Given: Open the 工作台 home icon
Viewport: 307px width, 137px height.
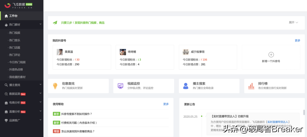Looking at the screenshot, I should pyautogui.click(x=6, y=16).
